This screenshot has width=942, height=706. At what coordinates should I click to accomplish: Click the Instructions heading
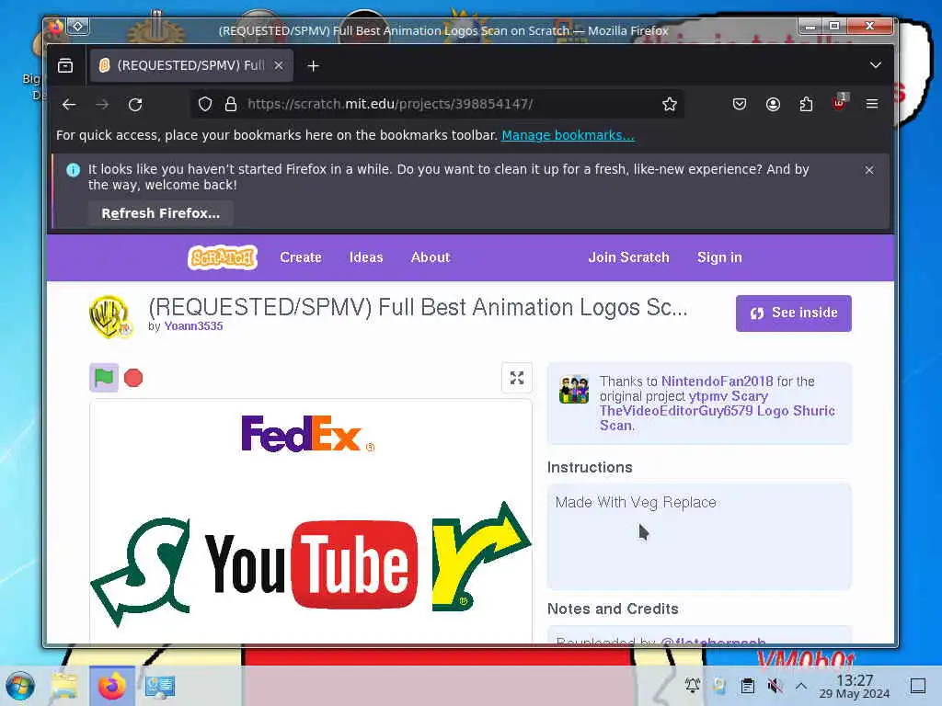(x=590, y=467)
